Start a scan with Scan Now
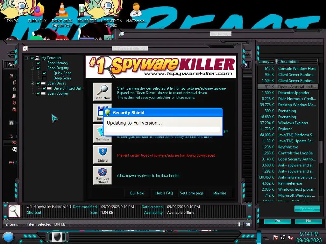This screenshot has width=326, height=244. coord(103,92)
